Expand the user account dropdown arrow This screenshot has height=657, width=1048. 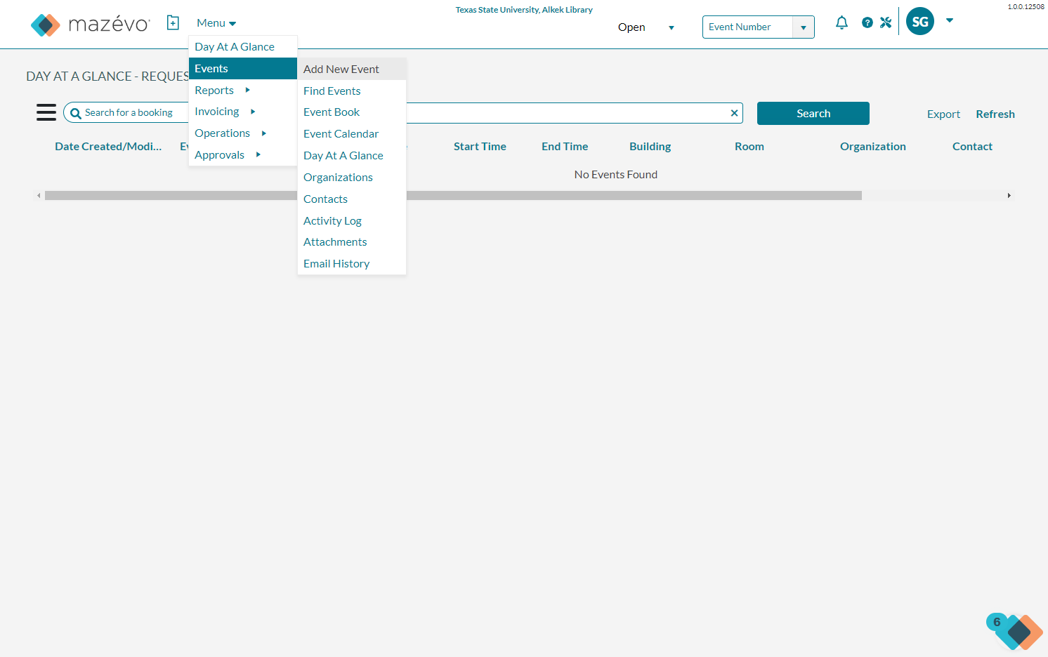[x=950, y=20]
